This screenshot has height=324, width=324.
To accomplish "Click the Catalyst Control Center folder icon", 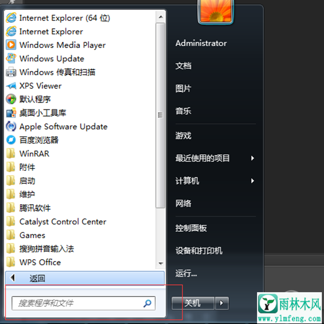I will click(x=11, y=222).
